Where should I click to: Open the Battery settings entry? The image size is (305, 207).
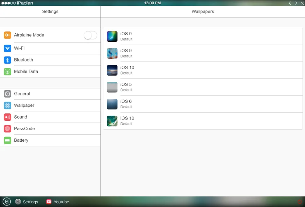50,140
